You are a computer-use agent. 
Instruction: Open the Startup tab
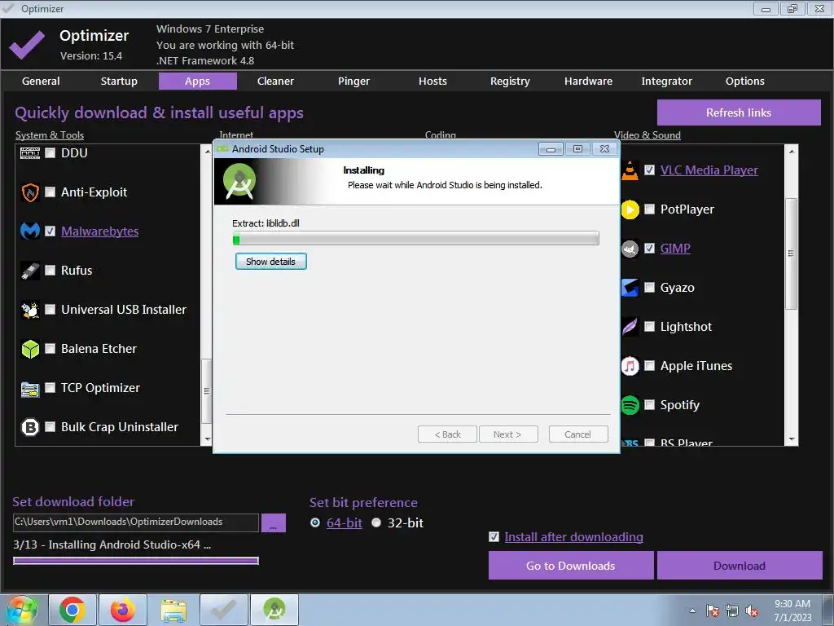pos(119,82)
